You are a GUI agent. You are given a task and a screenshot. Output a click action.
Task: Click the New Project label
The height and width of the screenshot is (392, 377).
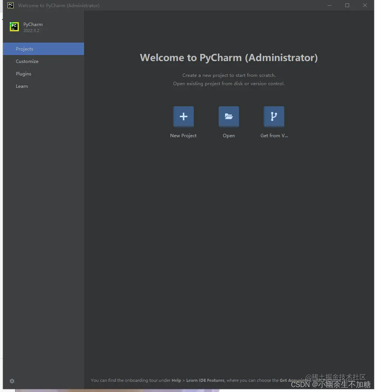[183, 136]
